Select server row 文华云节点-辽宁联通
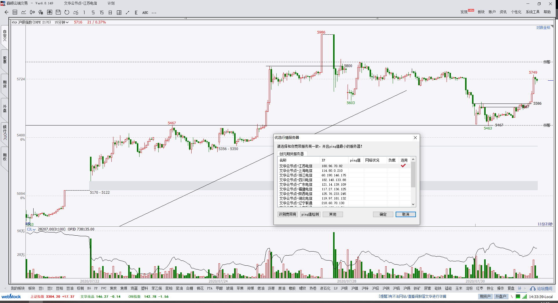This screenshot has height=303, width=558. 344,203
